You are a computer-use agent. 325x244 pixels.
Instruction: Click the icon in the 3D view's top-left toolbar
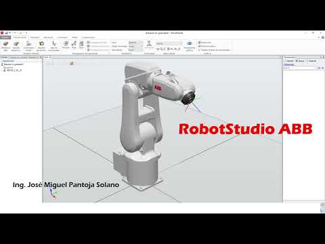click(x=72, y=63)
